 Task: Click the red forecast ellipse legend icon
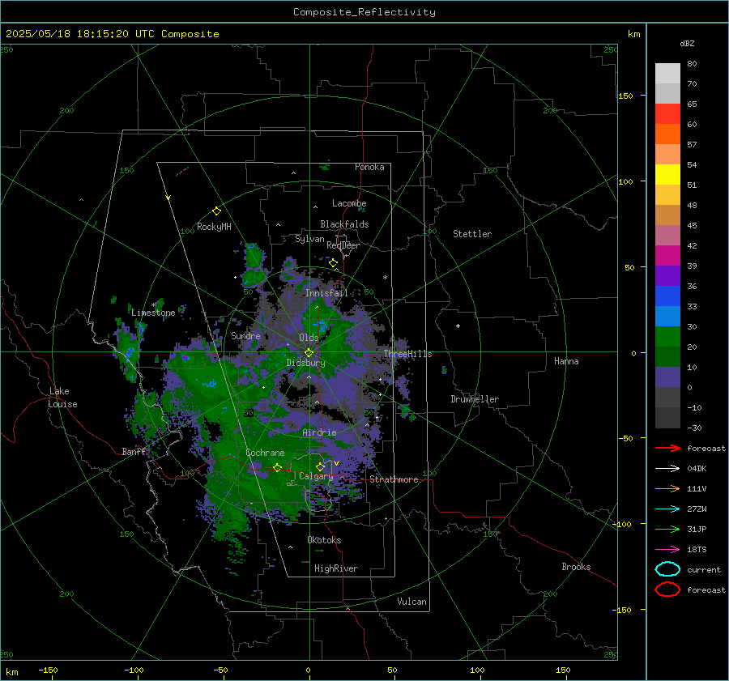click(x=667, y=589)
